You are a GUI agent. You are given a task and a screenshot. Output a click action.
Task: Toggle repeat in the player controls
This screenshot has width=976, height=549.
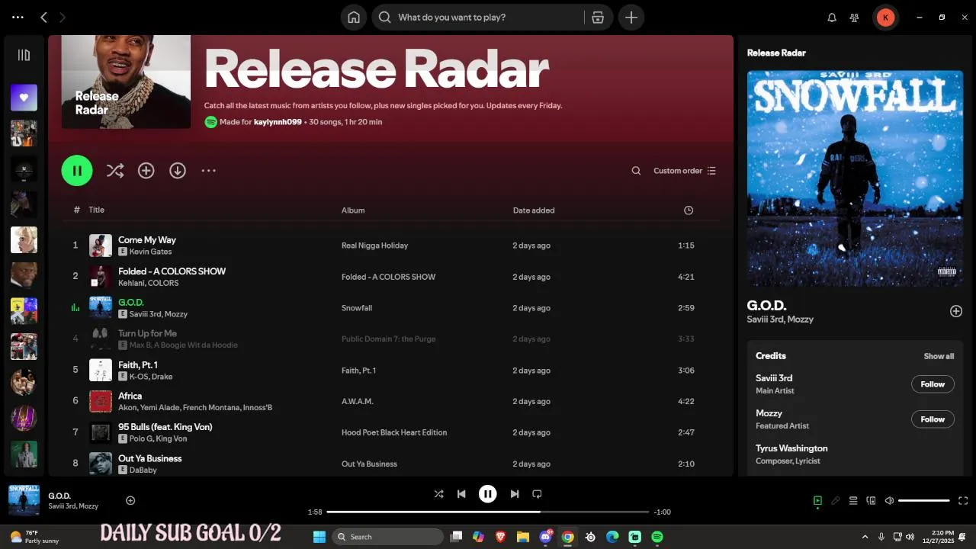point(537,494)
